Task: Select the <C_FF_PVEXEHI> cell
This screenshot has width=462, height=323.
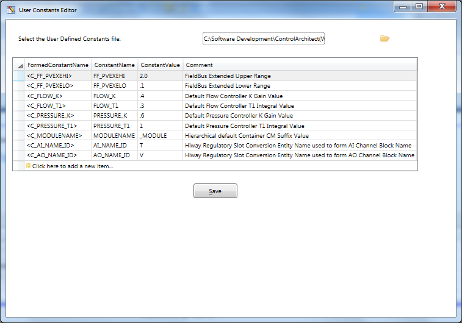Action: click(x=58, y=76)
